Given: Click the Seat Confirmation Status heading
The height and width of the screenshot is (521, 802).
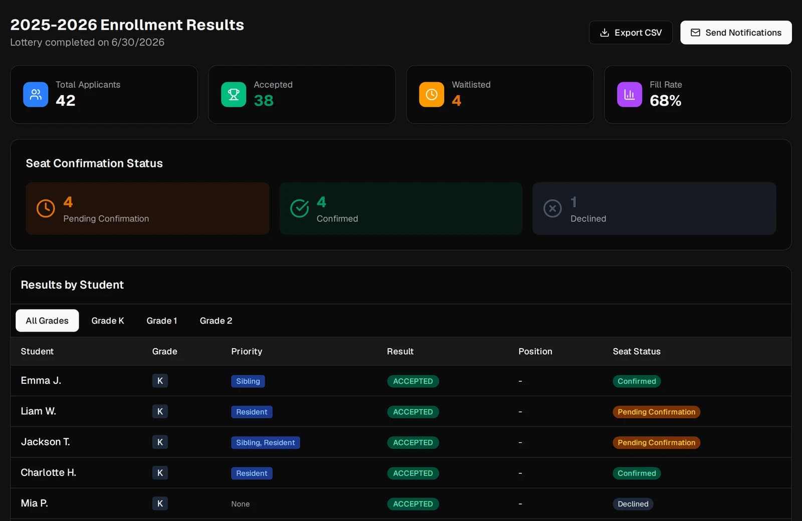Looking at the screenshot, I should [x=94, y=163].
